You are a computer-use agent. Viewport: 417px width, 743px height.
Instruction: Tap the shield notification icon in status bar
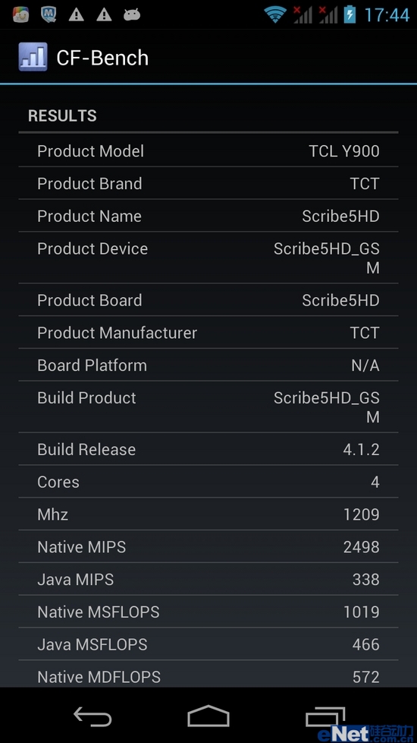(x=49, y=14)
